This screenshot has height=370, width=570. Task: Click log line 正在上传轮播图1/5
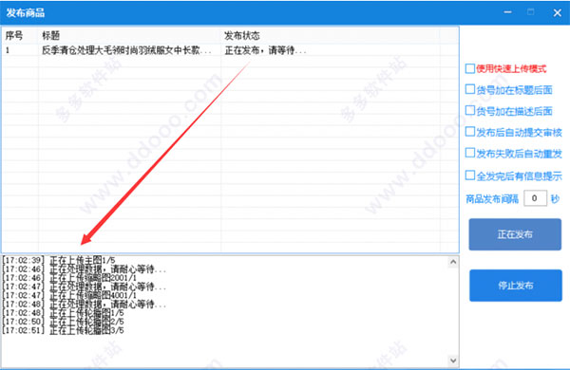pos(64,313)
